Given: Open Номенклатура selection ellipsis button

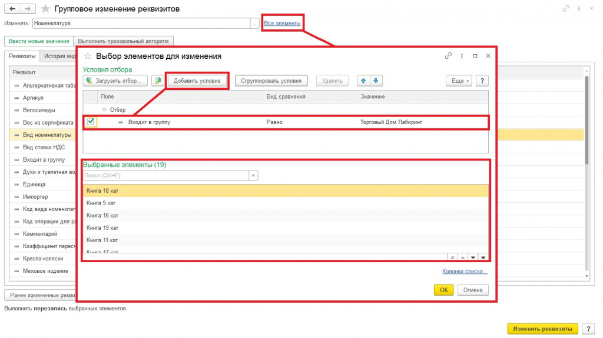Looking at the screenshot, I should click(x=254, y=24).
